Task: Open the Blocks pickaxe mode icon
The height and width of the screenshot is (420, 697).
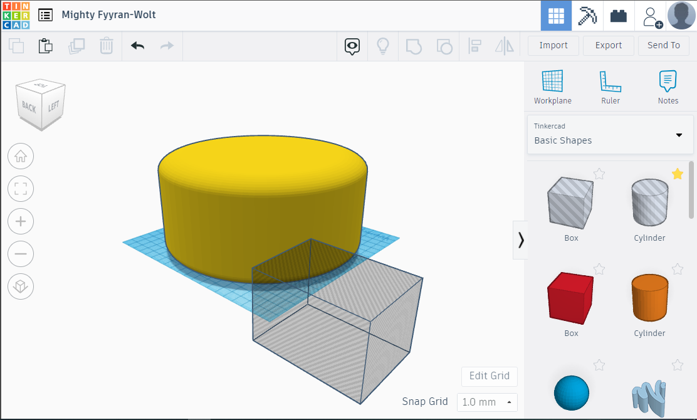Action: coord(587,16)
